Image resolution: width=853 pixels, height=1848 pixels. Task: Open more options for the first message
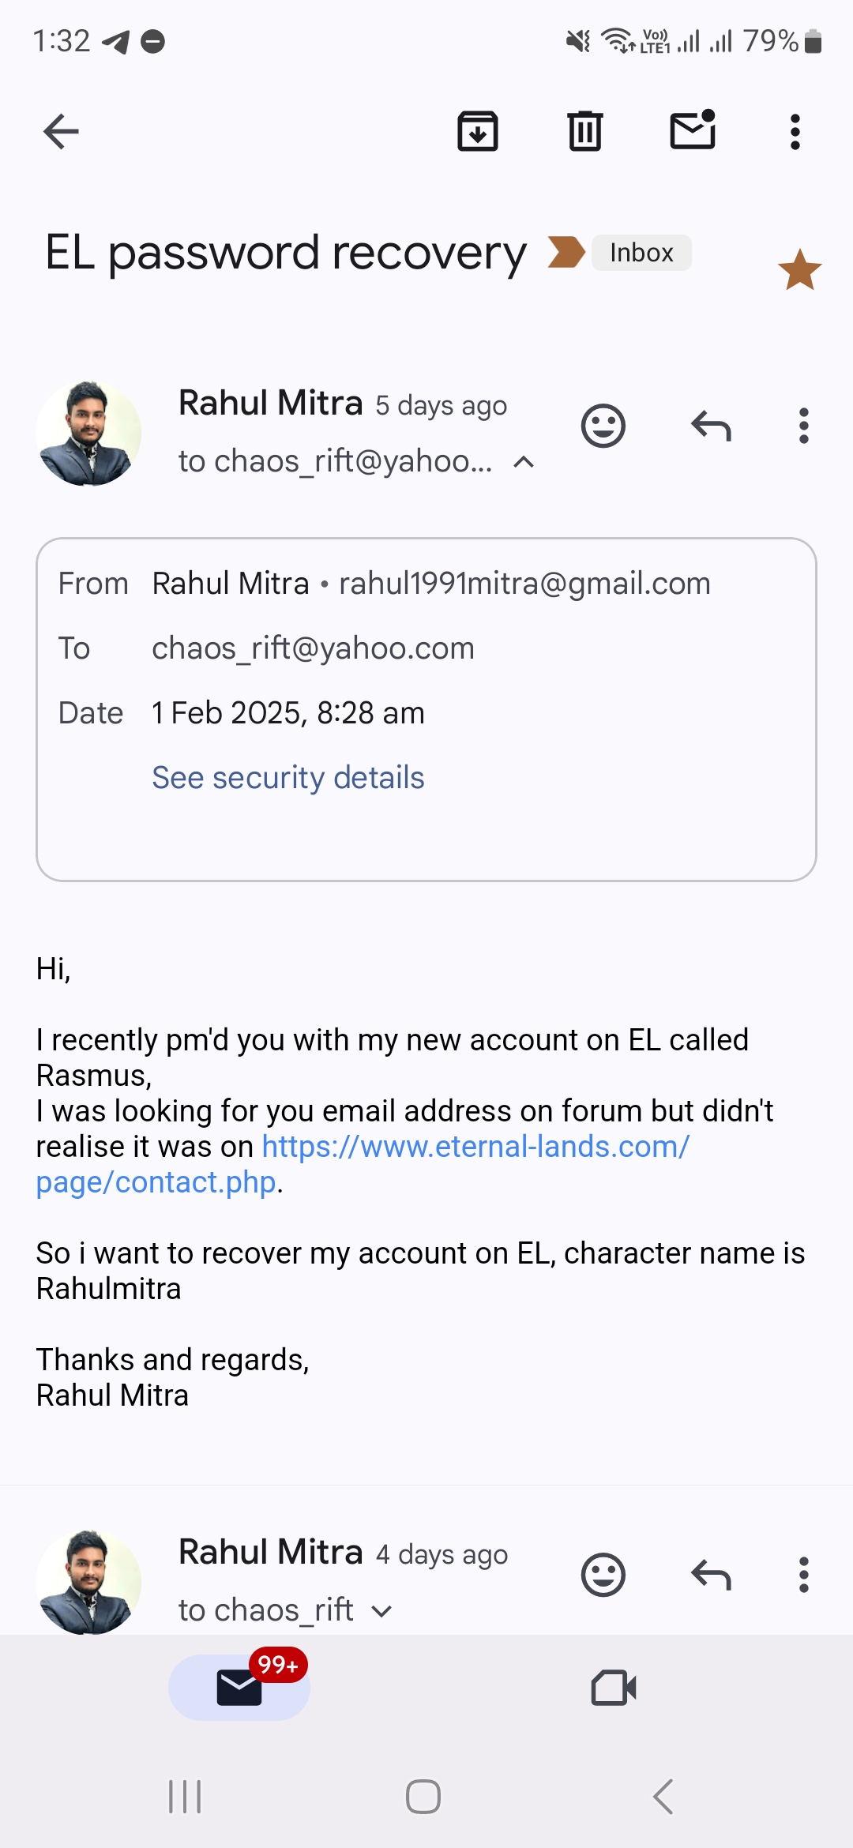tap(804, 426)
